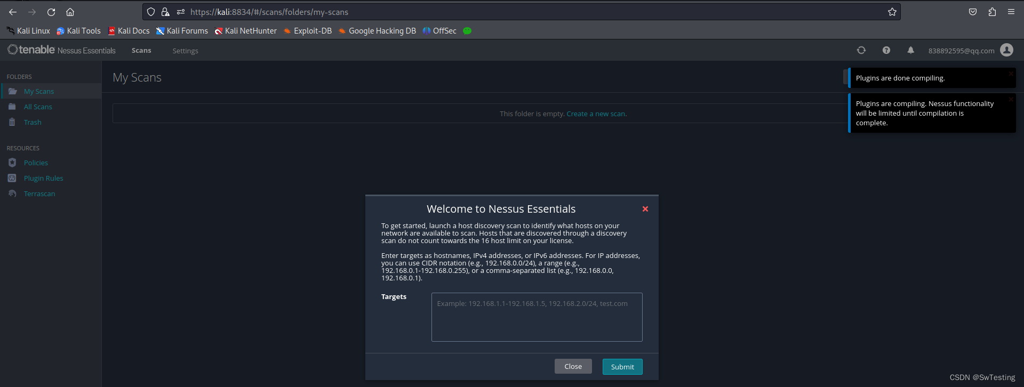Click the Tenable Nessus Essentials logo
The image size is (1024, 387).
coord(61,50)
